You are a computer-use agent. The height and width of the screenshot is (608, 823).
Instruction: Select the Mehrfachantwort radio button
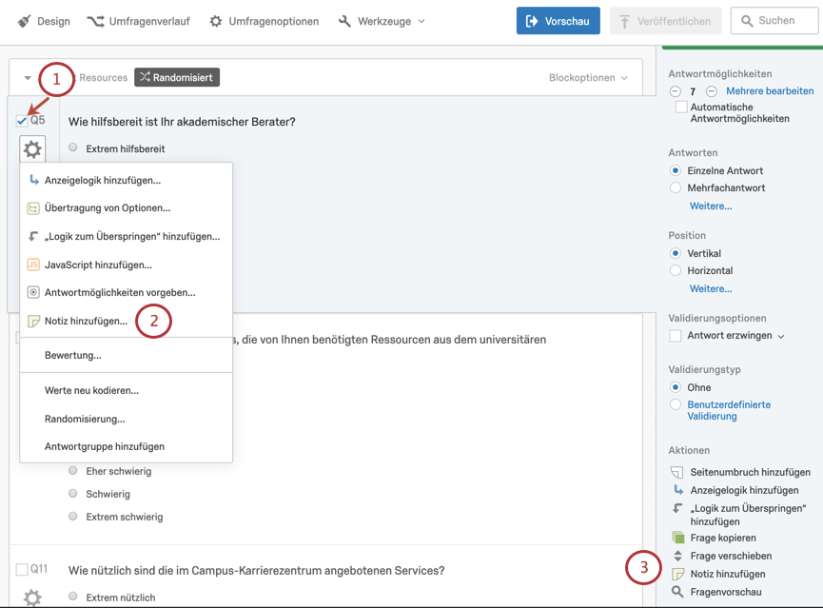(x=676, y=188)
